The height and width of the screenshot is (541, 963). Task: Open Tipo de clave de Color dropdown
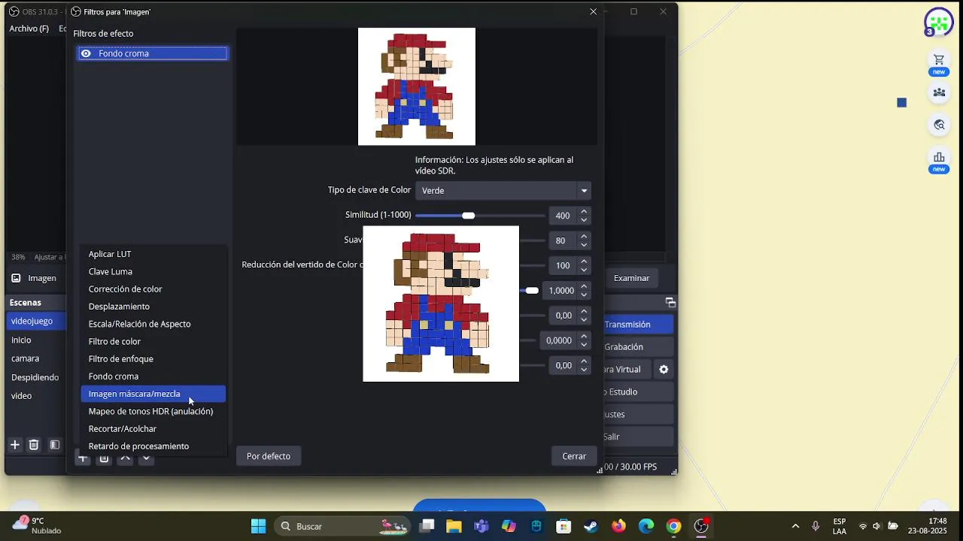point(503,191)
